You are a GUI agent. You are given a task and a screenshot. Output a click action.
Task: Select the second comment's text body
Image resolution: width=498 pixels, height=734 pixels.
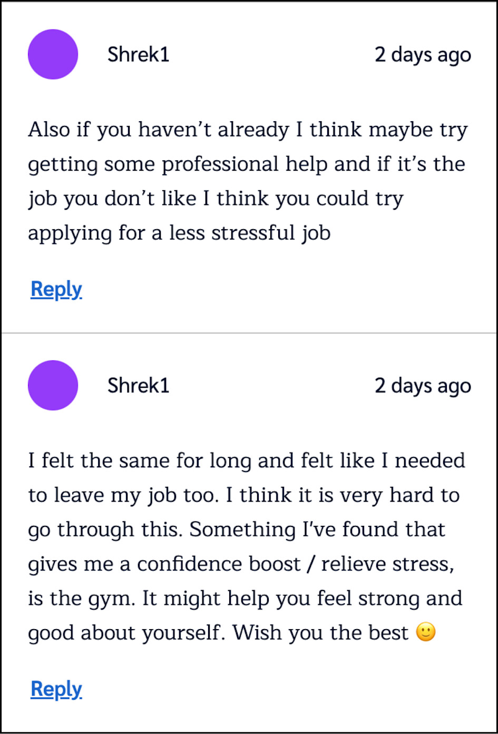point(248,545)
